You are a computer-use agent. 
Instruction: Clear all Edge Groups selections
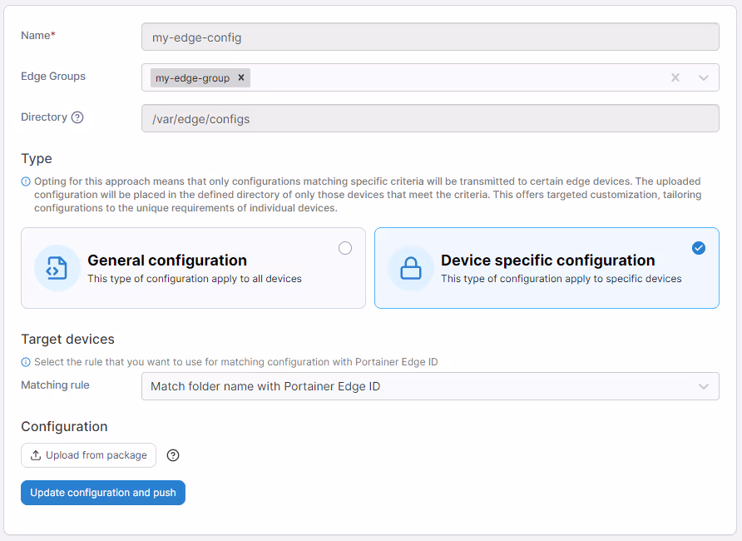(x=675, y=77)
